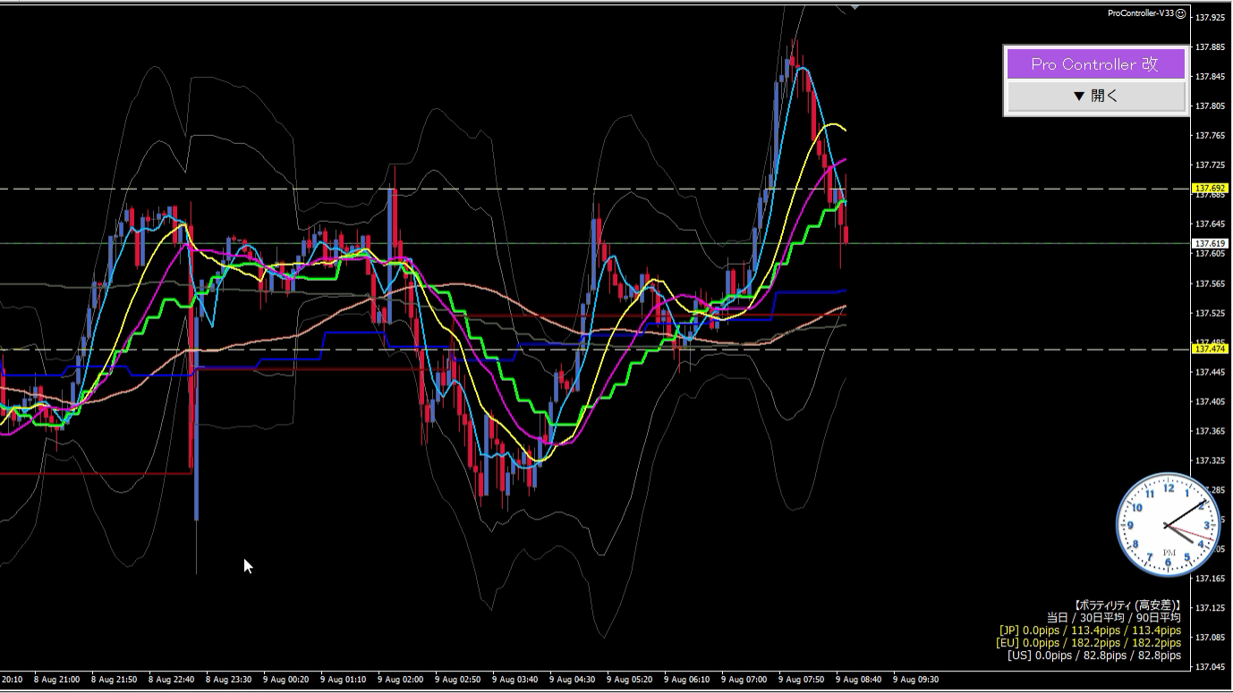Viewport: 1233px width, 693px height.
Task: Click the [JP] volatility pips row
Action: tap(1090, 630)
